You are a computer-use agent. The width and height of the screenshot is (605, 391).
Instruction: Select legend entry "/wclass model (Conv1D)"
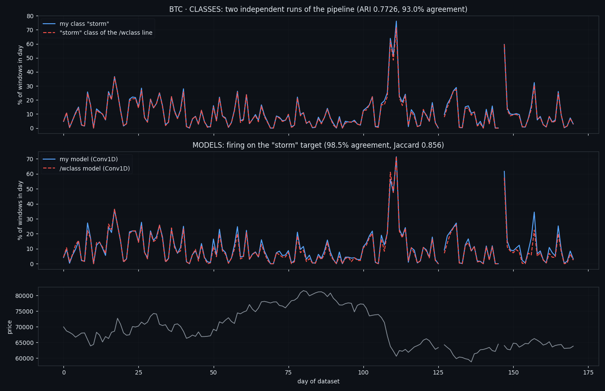coord(95,168)
